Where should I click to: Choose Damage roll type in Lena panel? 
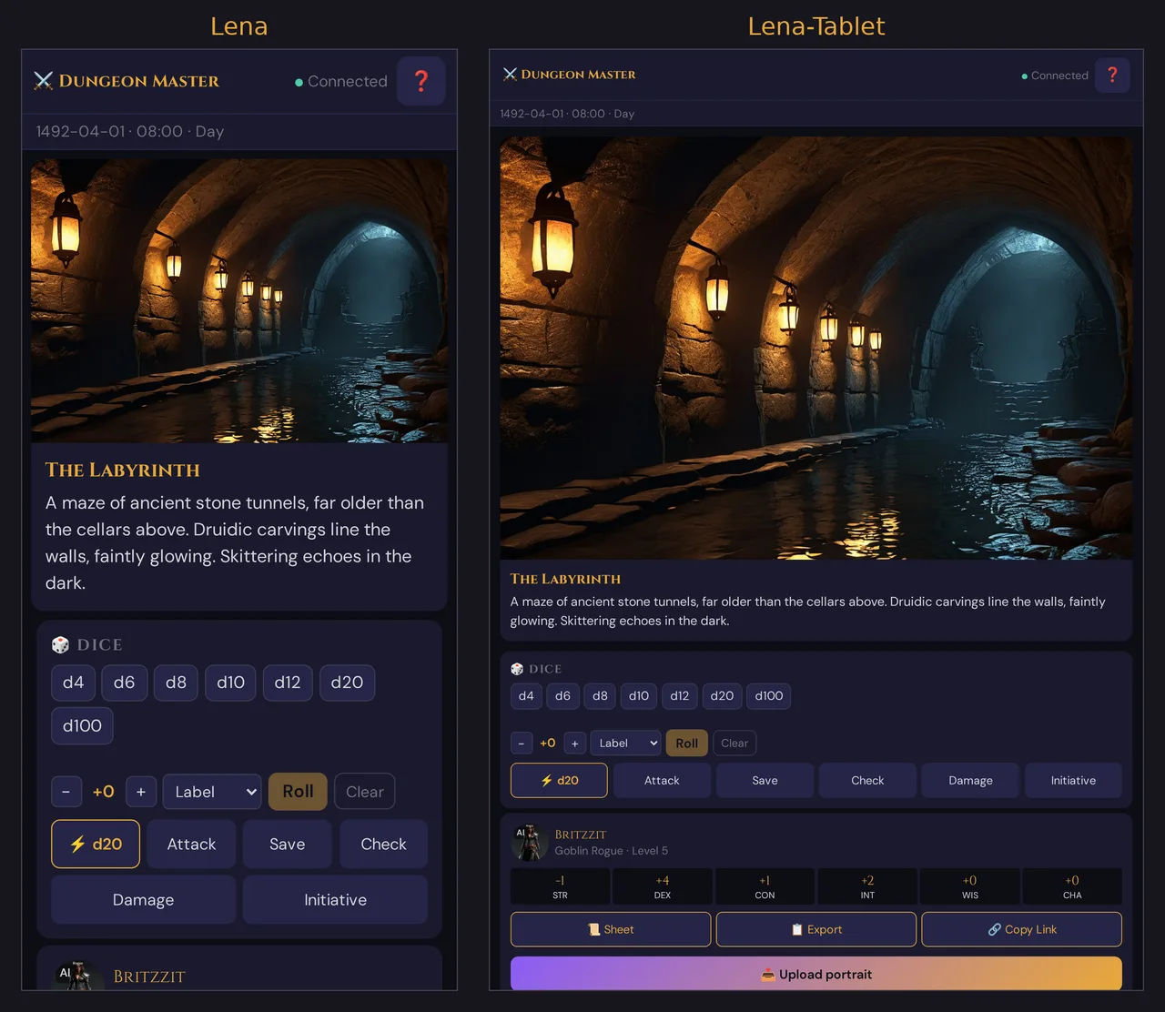point(143,900)
